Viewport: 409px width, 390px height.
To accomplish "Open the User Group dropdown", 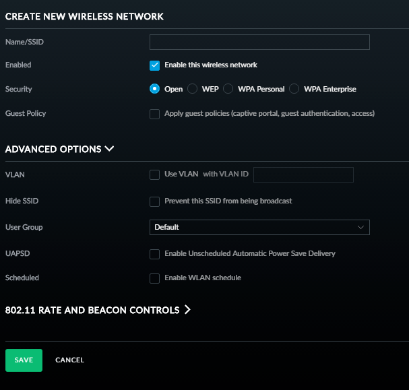I will pos(259,227).
